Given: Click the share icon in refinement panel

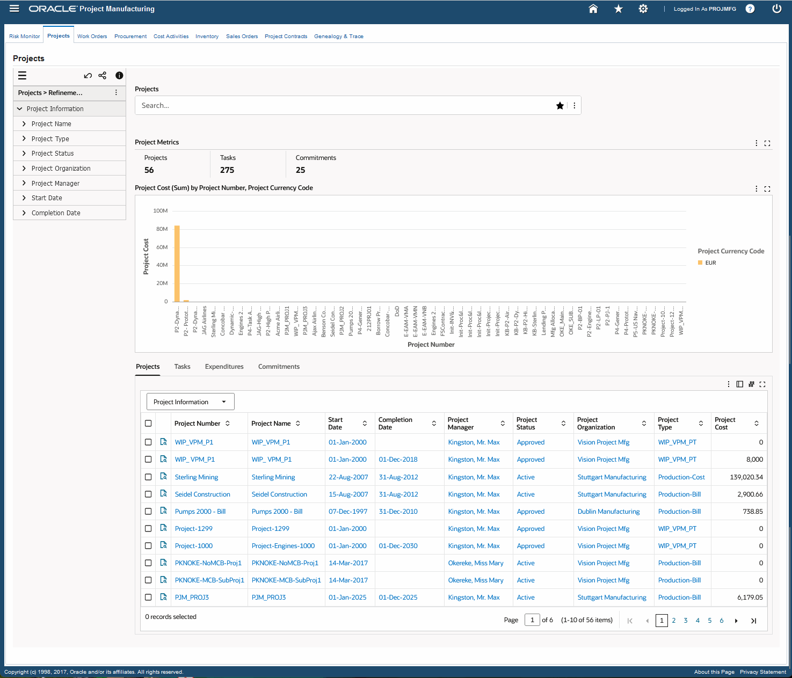Looking at the screenshot, I should [103, 76].
